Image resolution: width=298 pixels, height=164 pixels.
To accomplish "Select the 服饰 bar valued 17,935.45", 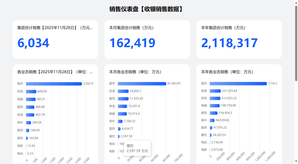I will pos(123,99).
